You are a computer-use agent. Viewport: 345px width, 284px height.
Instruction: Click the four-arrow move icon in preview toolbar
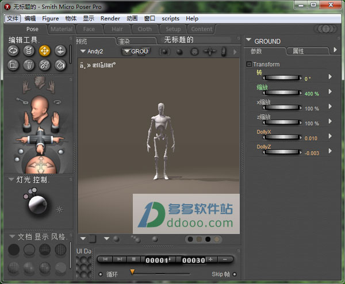209,52
